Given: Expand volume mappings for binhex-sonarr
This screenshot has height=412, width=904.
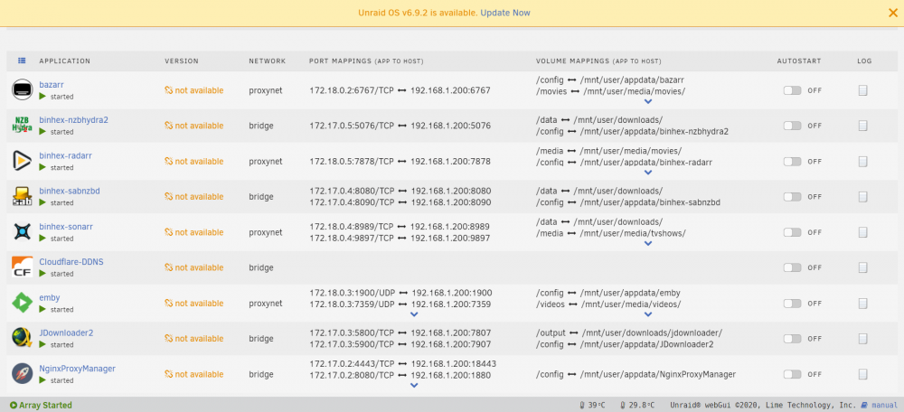Looking at the screenshot, I should (648, 243).
